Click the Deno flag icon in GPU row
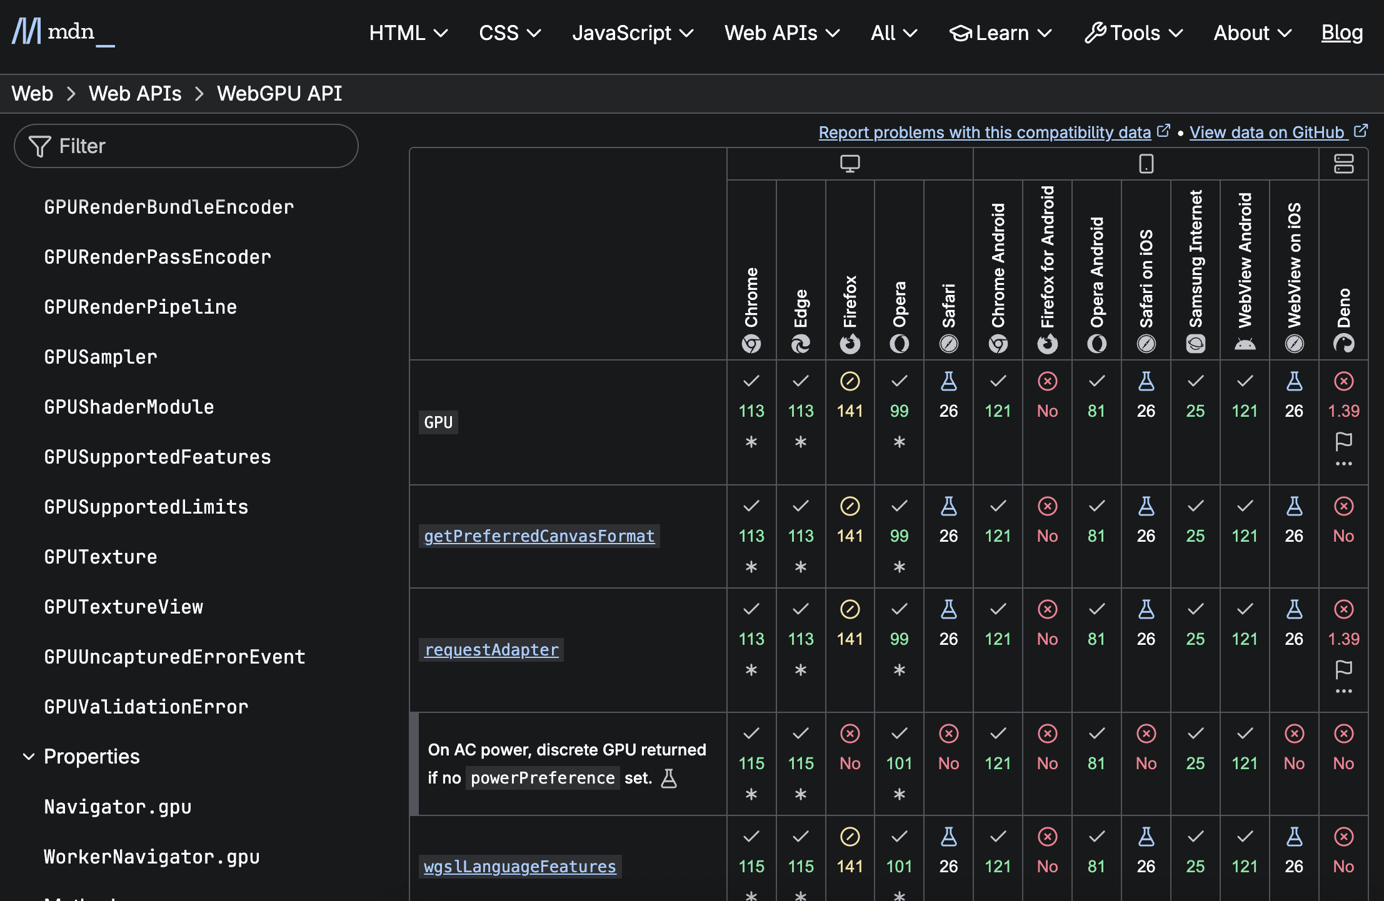1384x901 pixels. [x=1343, y=442]
